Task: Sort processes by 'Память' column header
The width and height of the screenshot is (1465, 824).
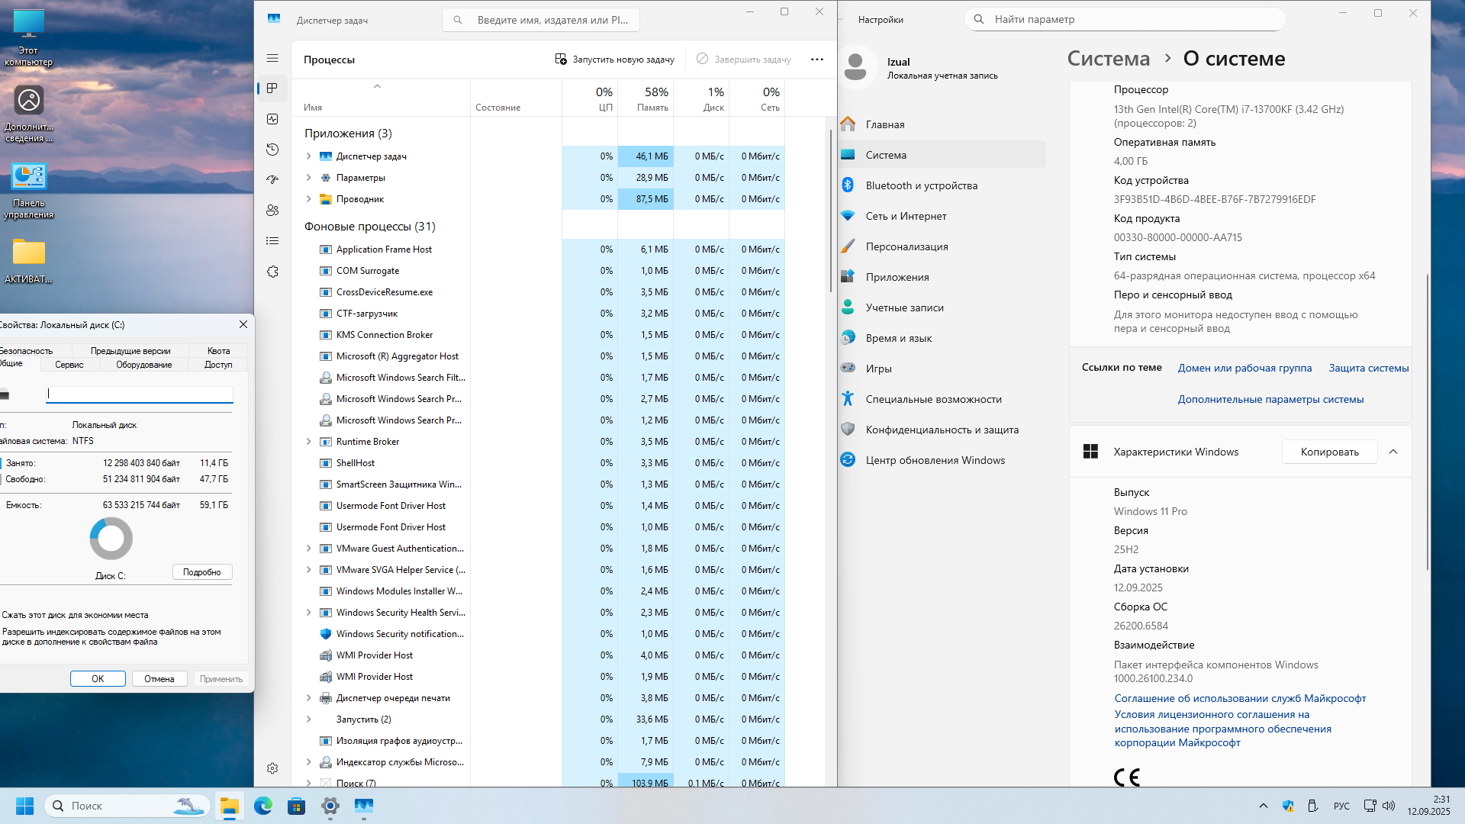Action: pos(646,98)
